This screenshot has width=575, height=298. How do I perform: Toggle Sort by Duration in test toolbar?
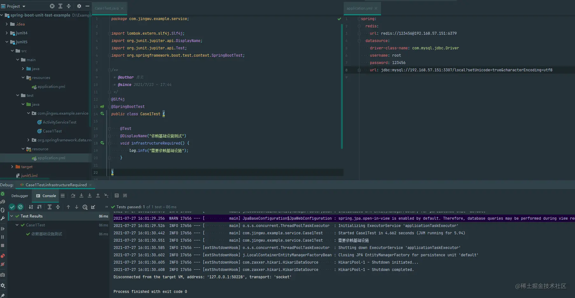click(x=39, y=207)
